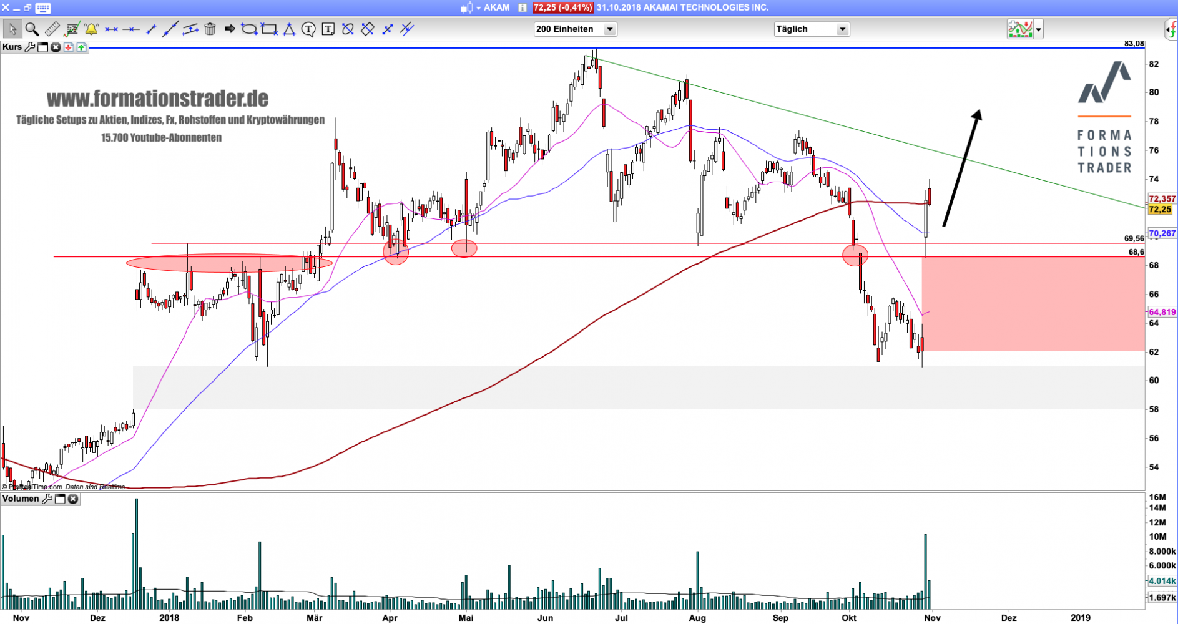Select the magnifying glass zoom tool

(x=32, y=29)
